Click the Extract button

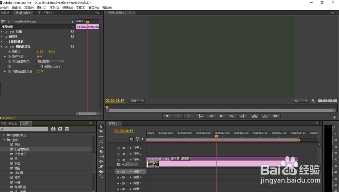pyautogui.click(x=265, y=116)
